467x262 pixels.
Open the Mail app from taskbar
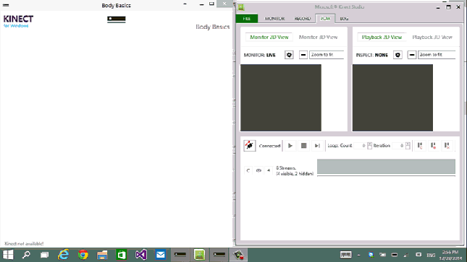tap(160, 255)
